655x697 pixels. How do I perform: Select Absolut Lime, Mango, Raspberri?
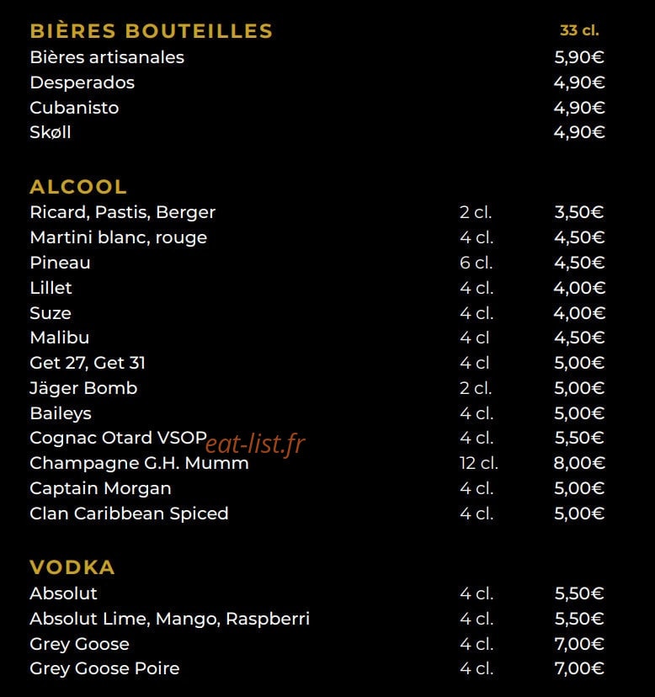(x=169, y=619)
